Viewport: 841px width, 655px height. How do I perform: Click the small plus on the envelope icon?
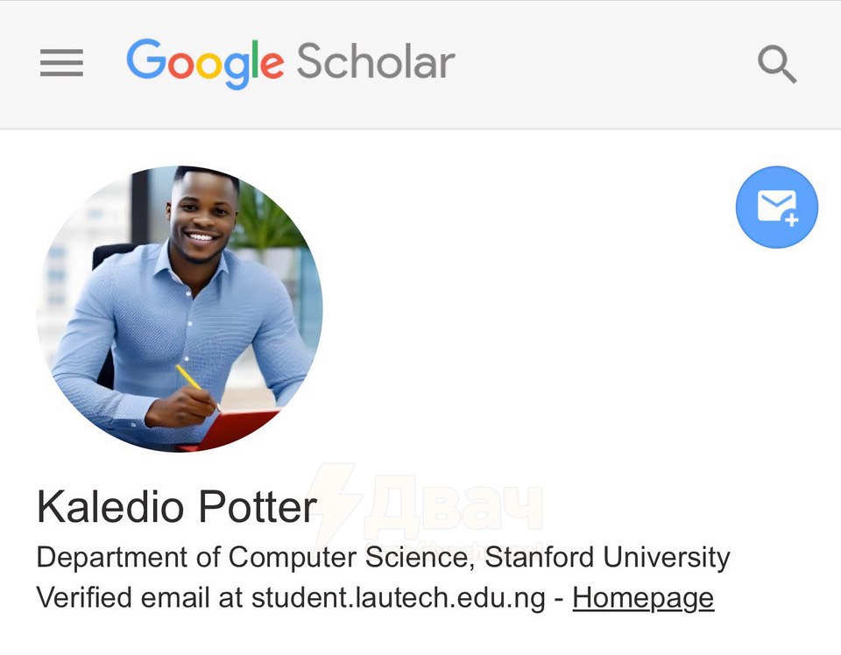[792, 220]
